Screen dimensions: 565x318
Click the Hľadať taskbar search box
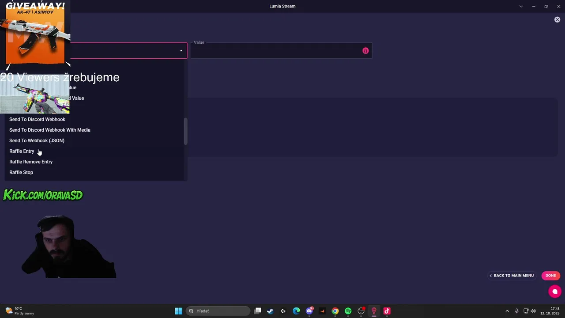218,311
